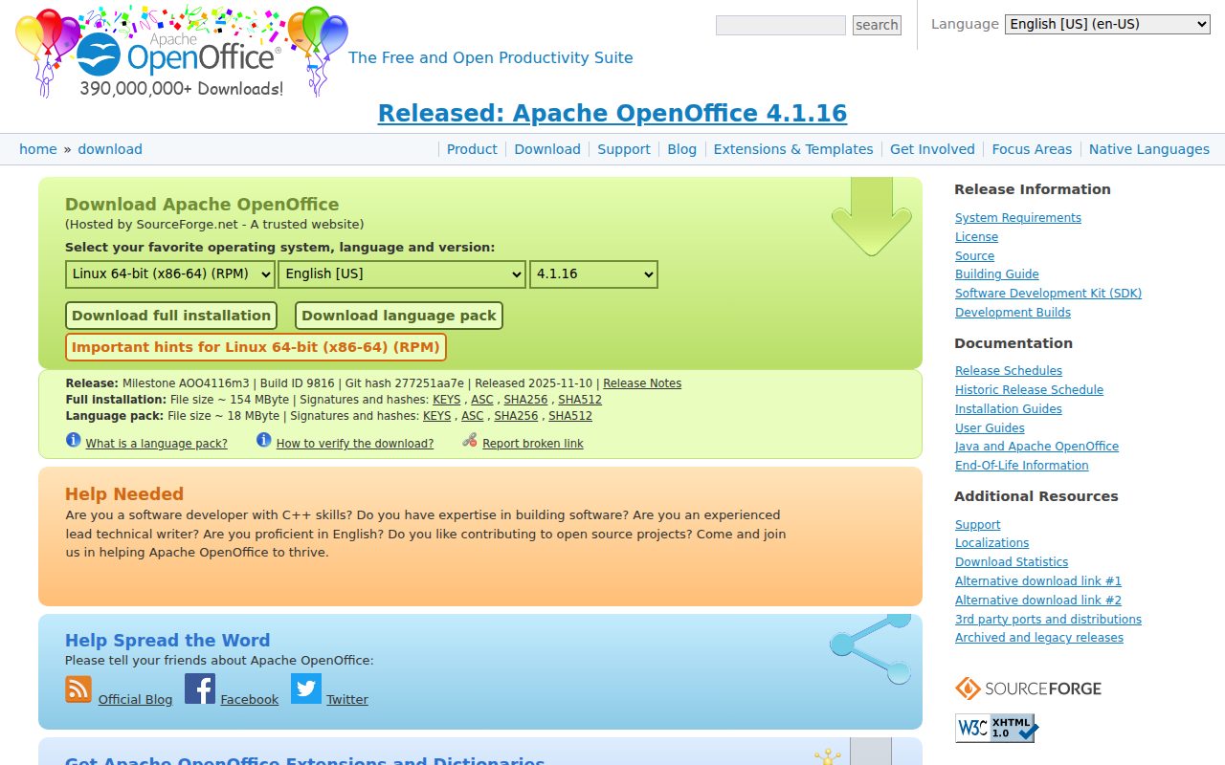Open the Support menu item
Image resolution: width=1225 pixels, height=765 pixels.
pos(624,149)
